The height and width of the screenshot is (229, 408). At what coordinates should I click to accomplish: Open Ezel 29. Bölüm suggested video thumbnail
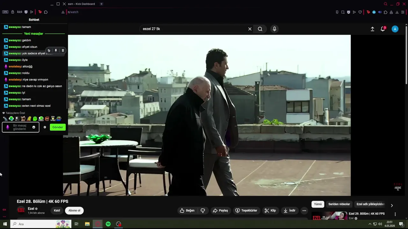tap(329, 216)
